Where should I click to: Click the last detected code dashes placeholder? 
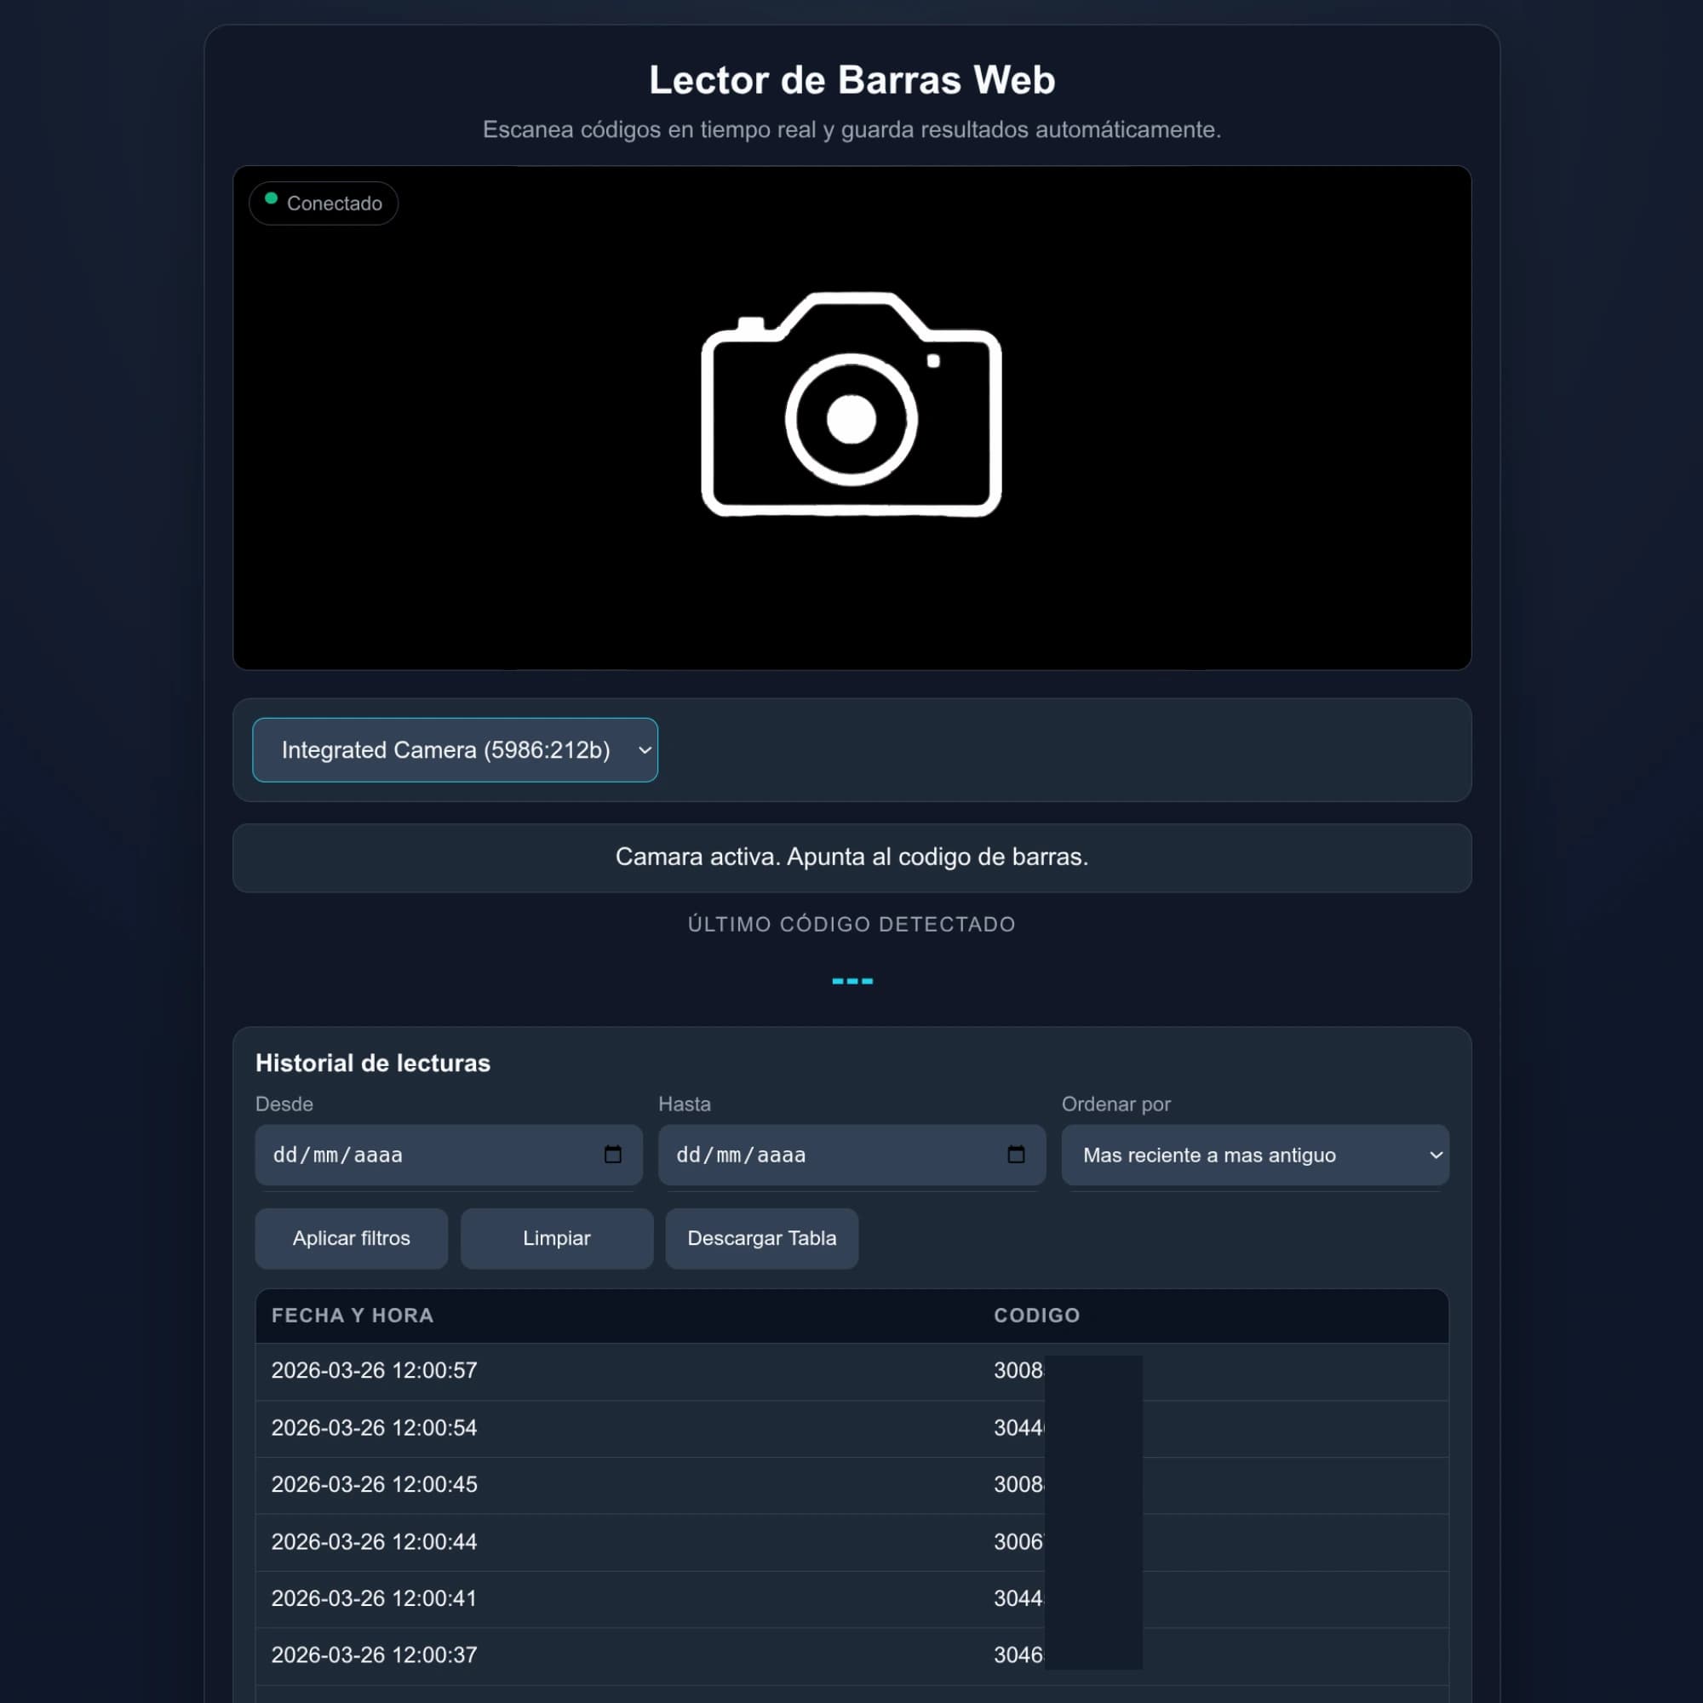point(852,981)
